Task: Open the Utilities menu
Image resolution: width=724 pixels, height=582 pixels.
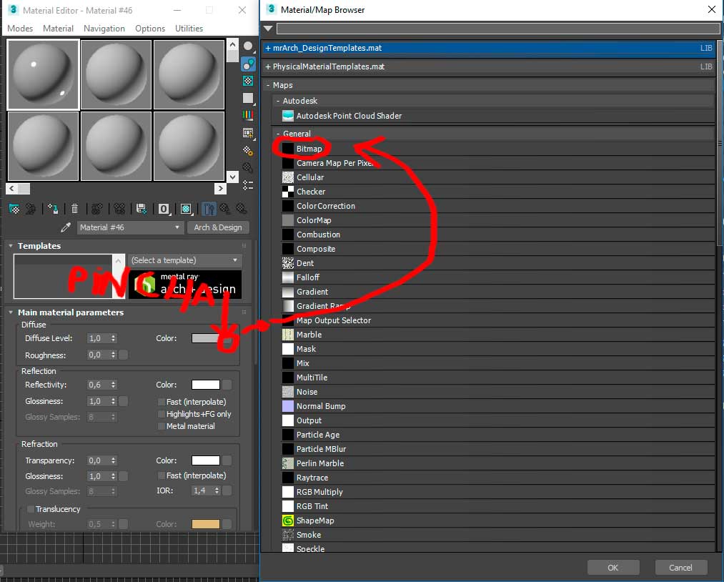Action: [189, 29]
